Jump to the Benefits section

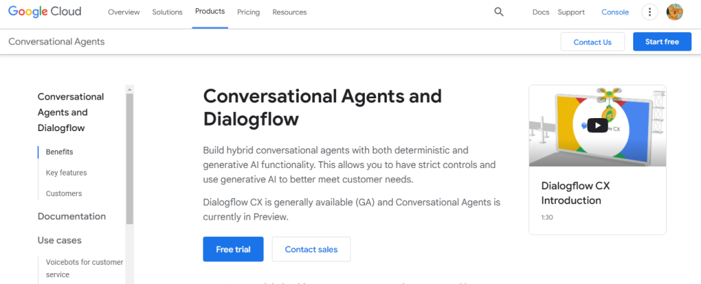(60, 152)
